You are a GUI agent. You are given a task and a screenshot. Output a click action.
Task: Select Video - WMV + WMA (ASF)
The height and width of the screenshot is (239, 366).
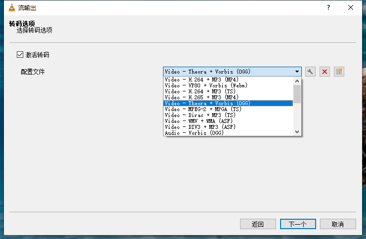point(228,121)
